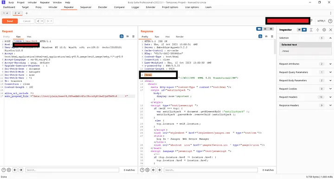This screenshot has width=334, height=179.
Task: Toggle non-printable characters in request
Action: (128, 37)
